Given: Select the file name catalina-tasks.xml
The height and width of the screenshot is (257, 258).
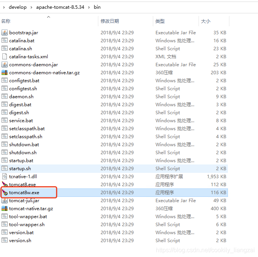Looking at the screenshot, I should pos(29,57).
